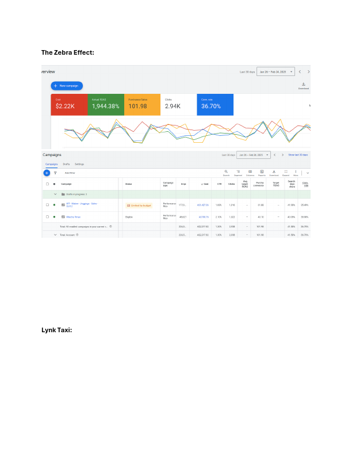Check the first campaign row checkbox
The image size is (352, 456).
coord(47,205)
